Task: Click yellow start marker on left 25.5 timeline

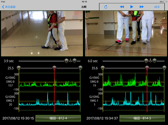Action: pos(19,68)
